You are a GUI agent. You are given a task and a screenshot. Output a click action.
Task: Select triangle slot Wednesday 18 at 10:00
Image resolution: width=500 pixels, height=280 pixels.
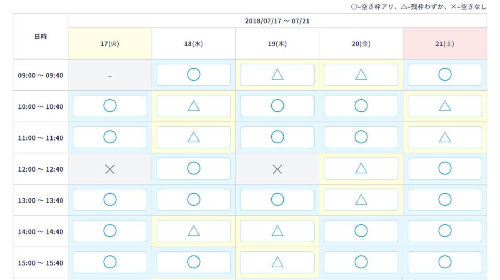[x=193, y=106]
